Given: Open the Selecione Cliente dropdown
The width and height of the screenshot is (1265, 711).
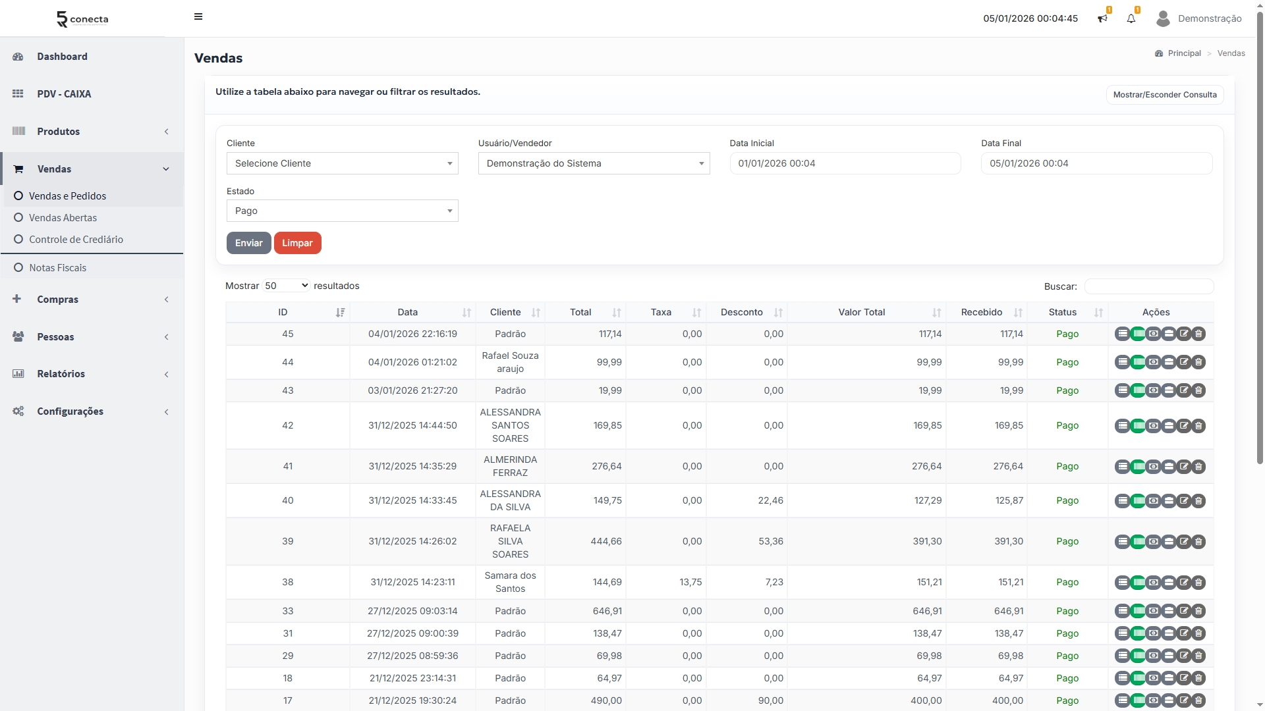Looking at the screenshot, I should click(342, 163).
